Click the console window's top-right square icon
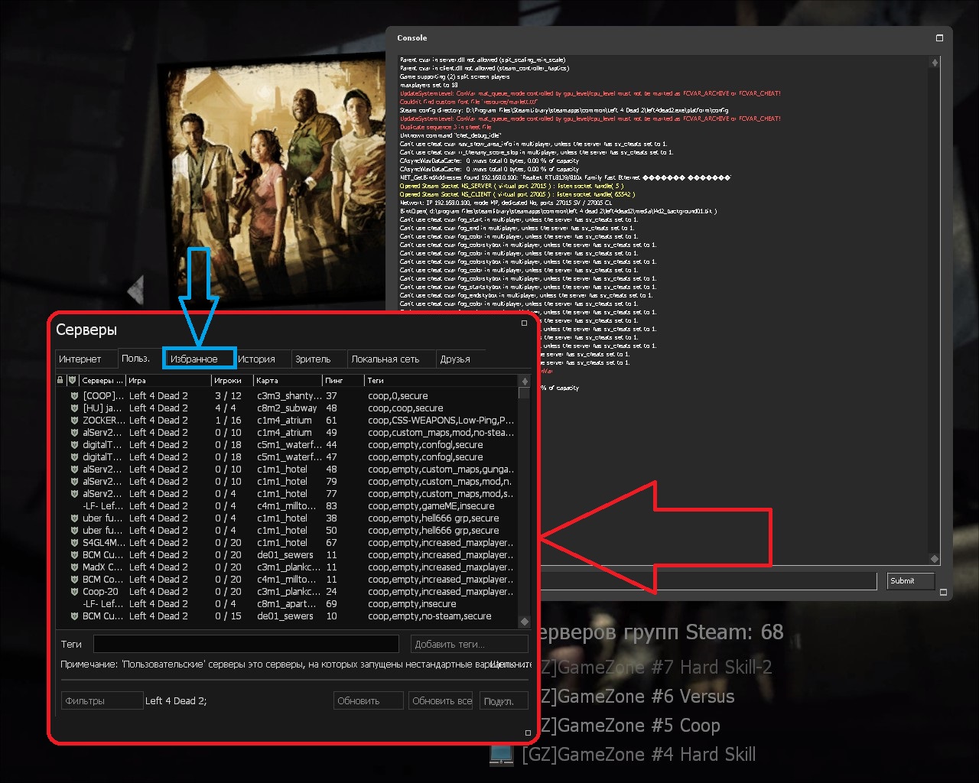Screen dimensions: 979x783 click(x=939, y=38)
